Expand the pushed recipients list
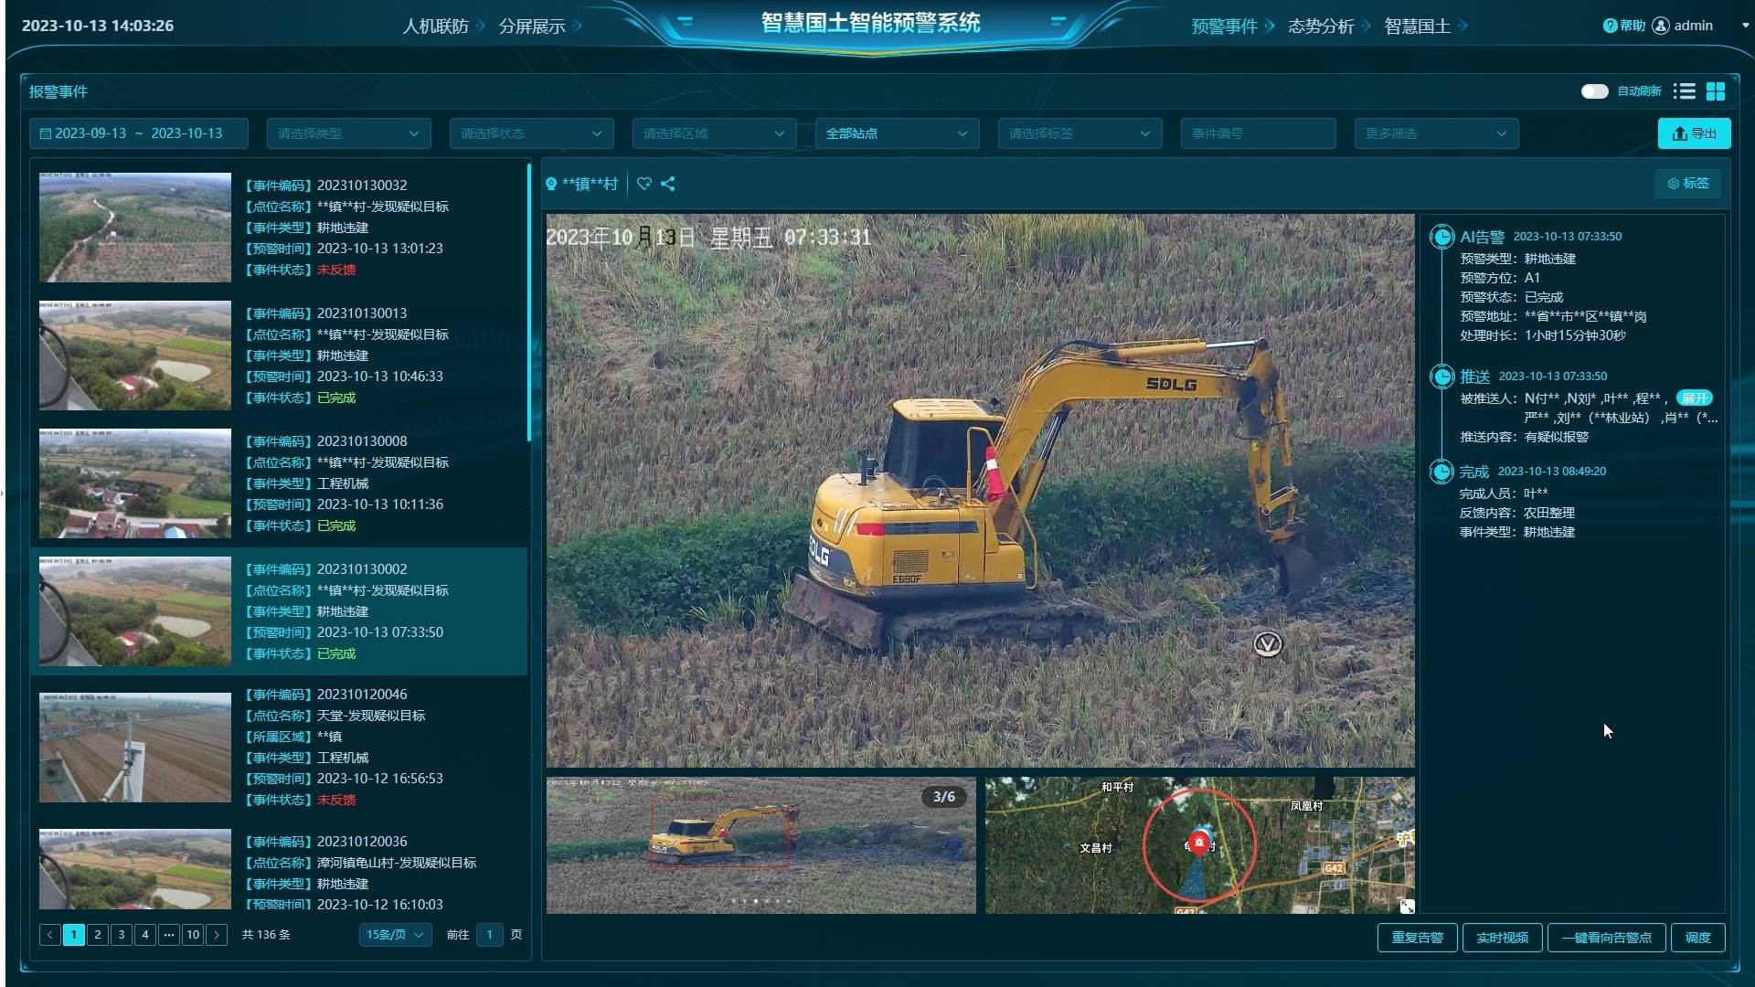Viewport: 1755px width, 987px height. pos(1694,398)
